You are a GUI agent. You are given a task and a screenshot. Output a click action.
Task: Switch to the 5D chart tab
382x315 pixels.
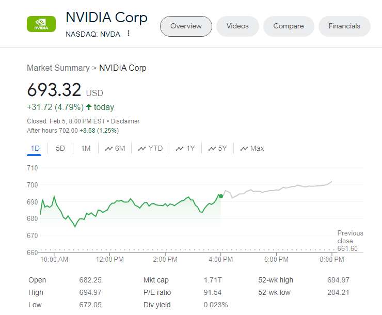[60, 148]
